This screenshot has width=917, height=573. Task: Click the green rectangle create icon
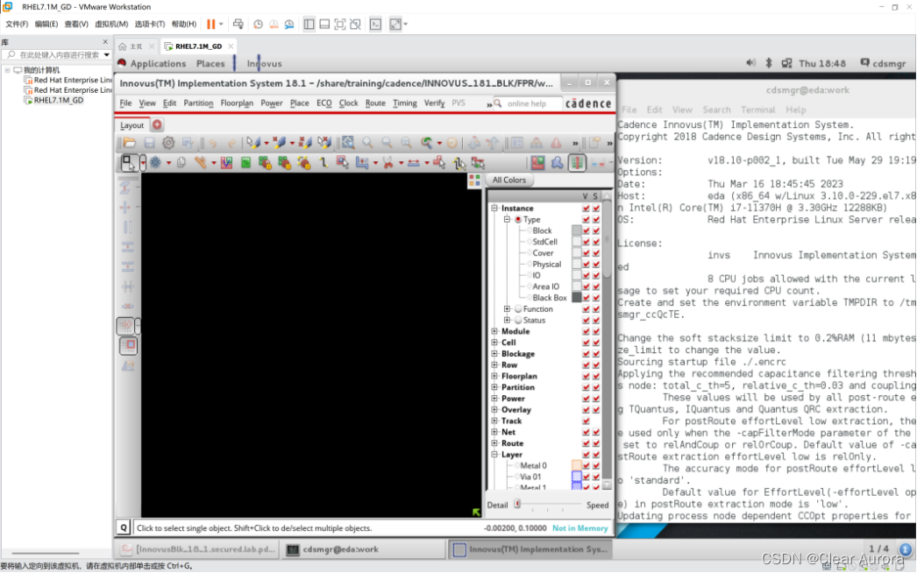click(x=245, y=163)
